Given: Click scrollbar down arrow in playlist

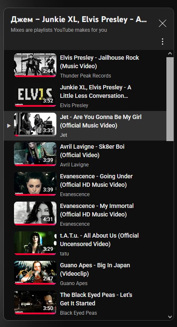Looking at the screenshot, I should click(170, 317).
